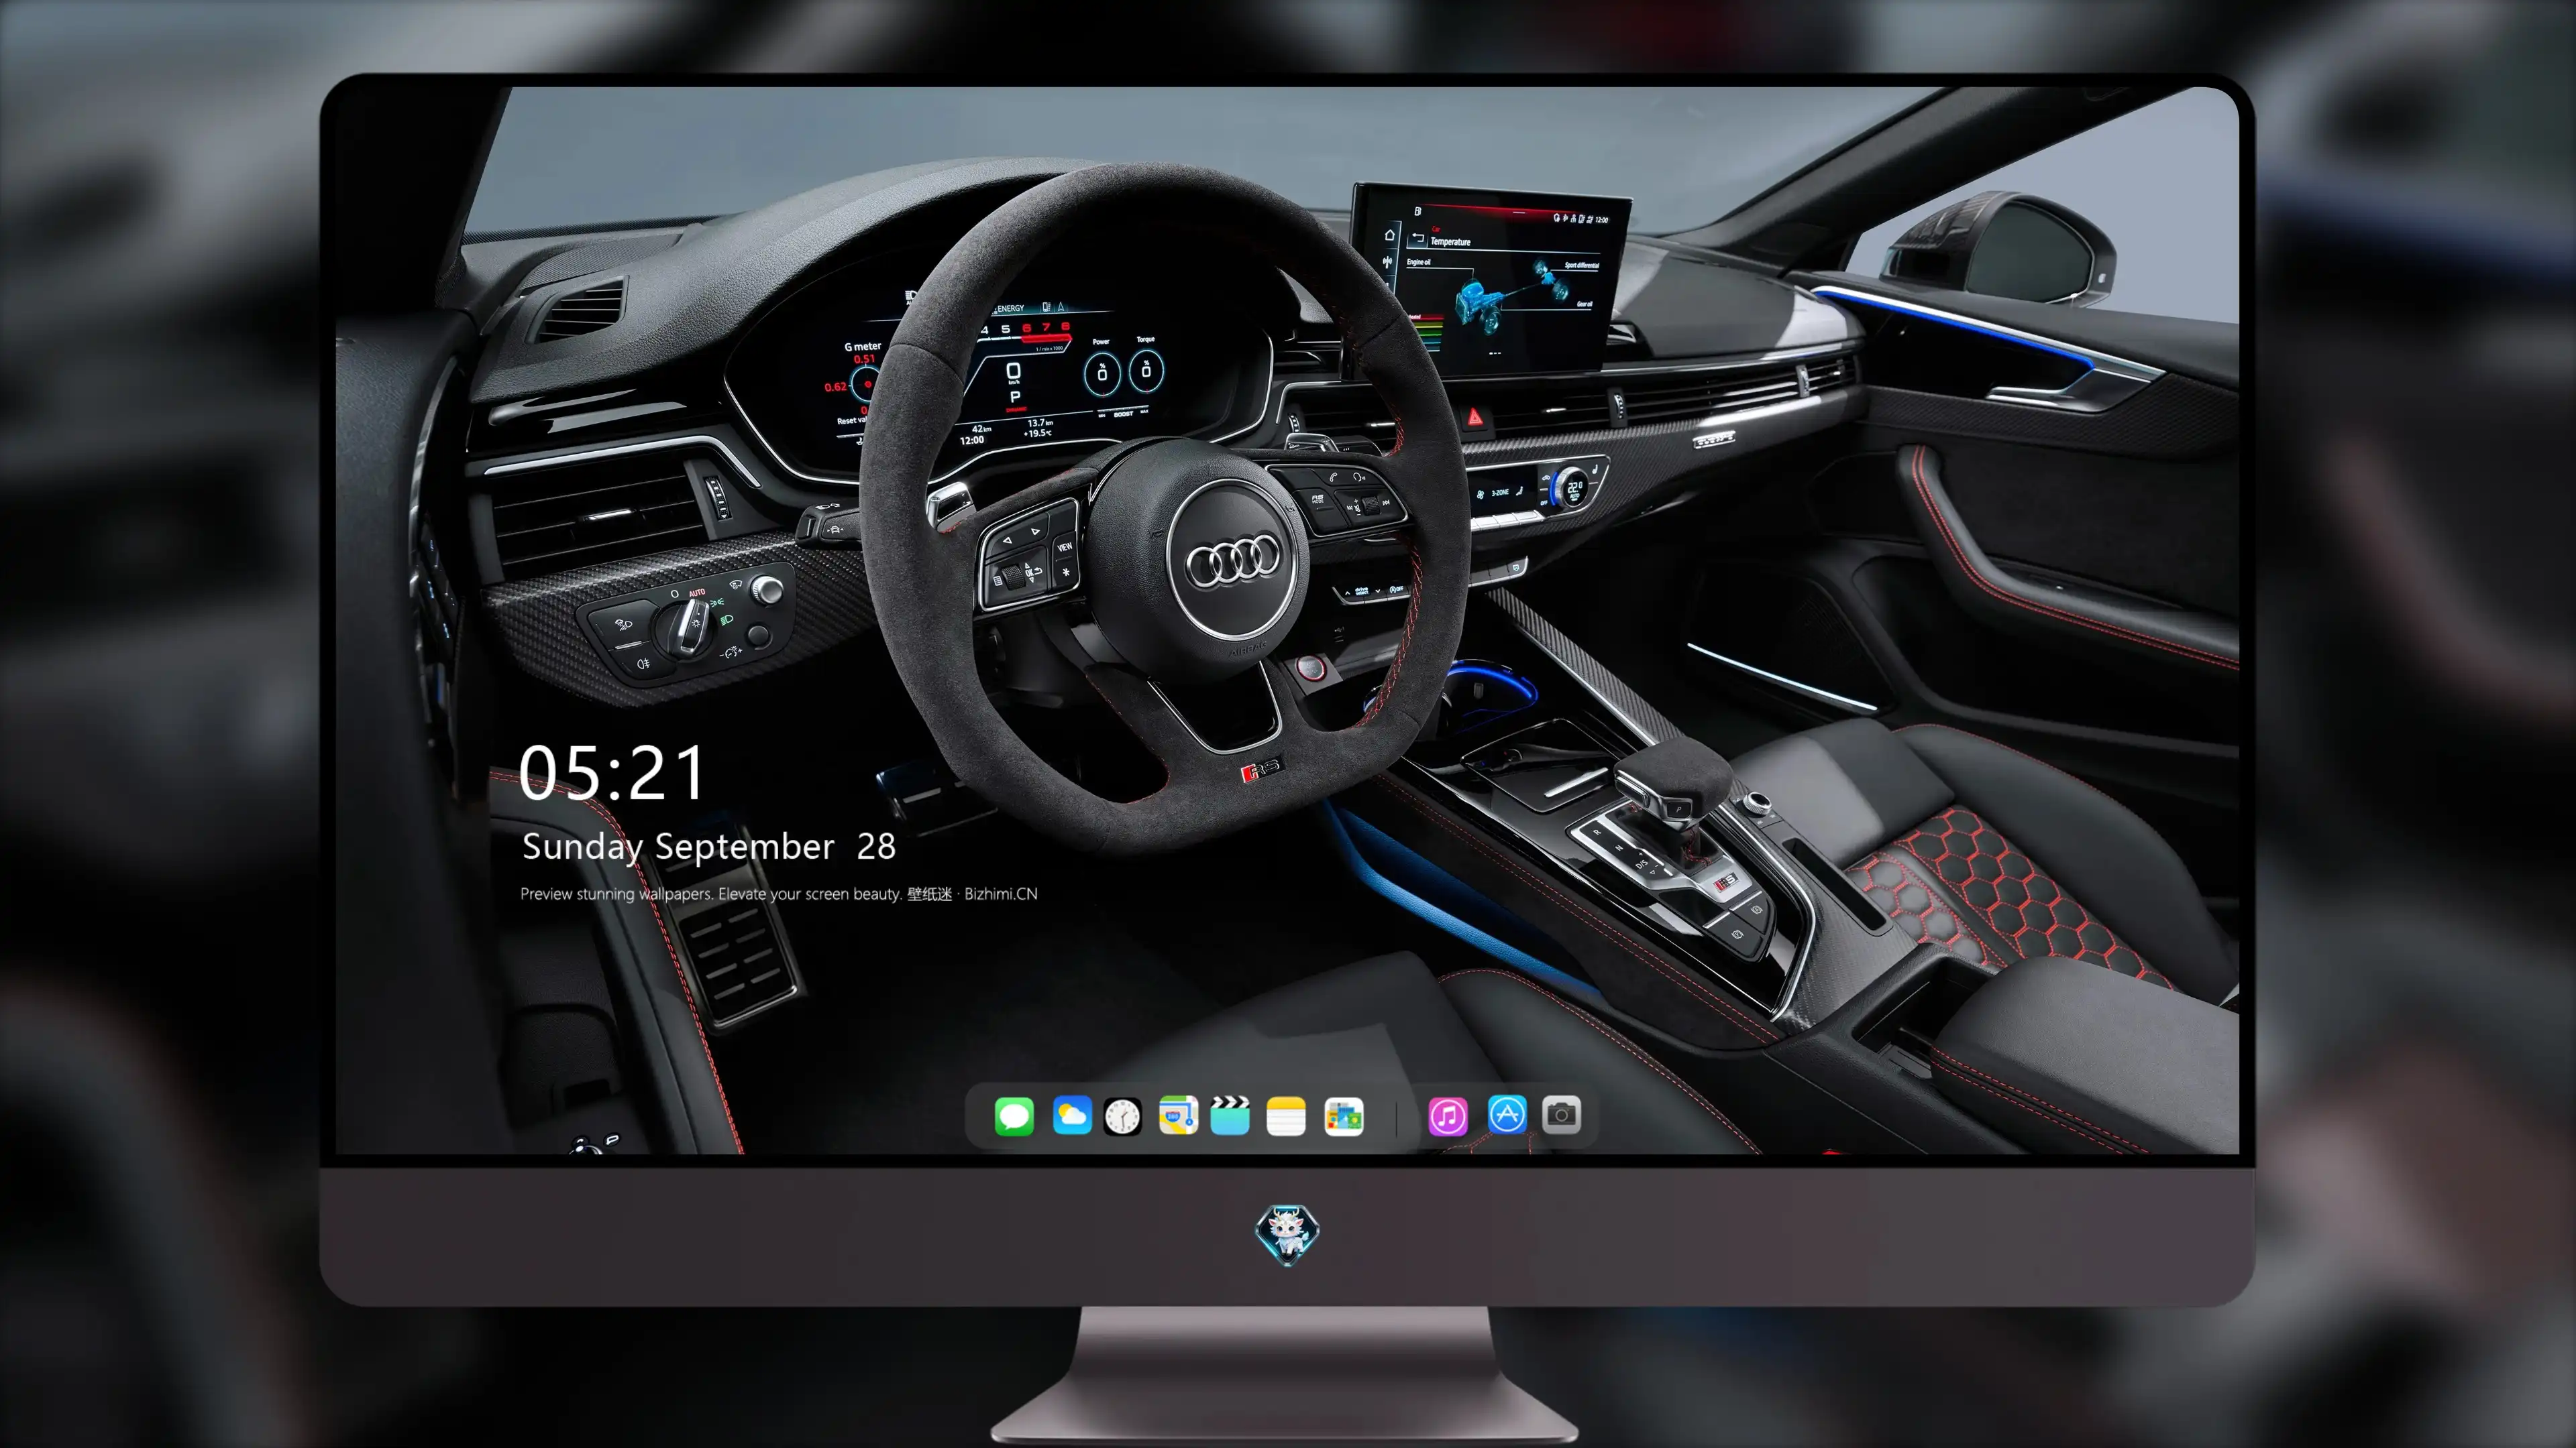Open the App Store icon
2576x1448 pixels.
click(1507, 1114)
